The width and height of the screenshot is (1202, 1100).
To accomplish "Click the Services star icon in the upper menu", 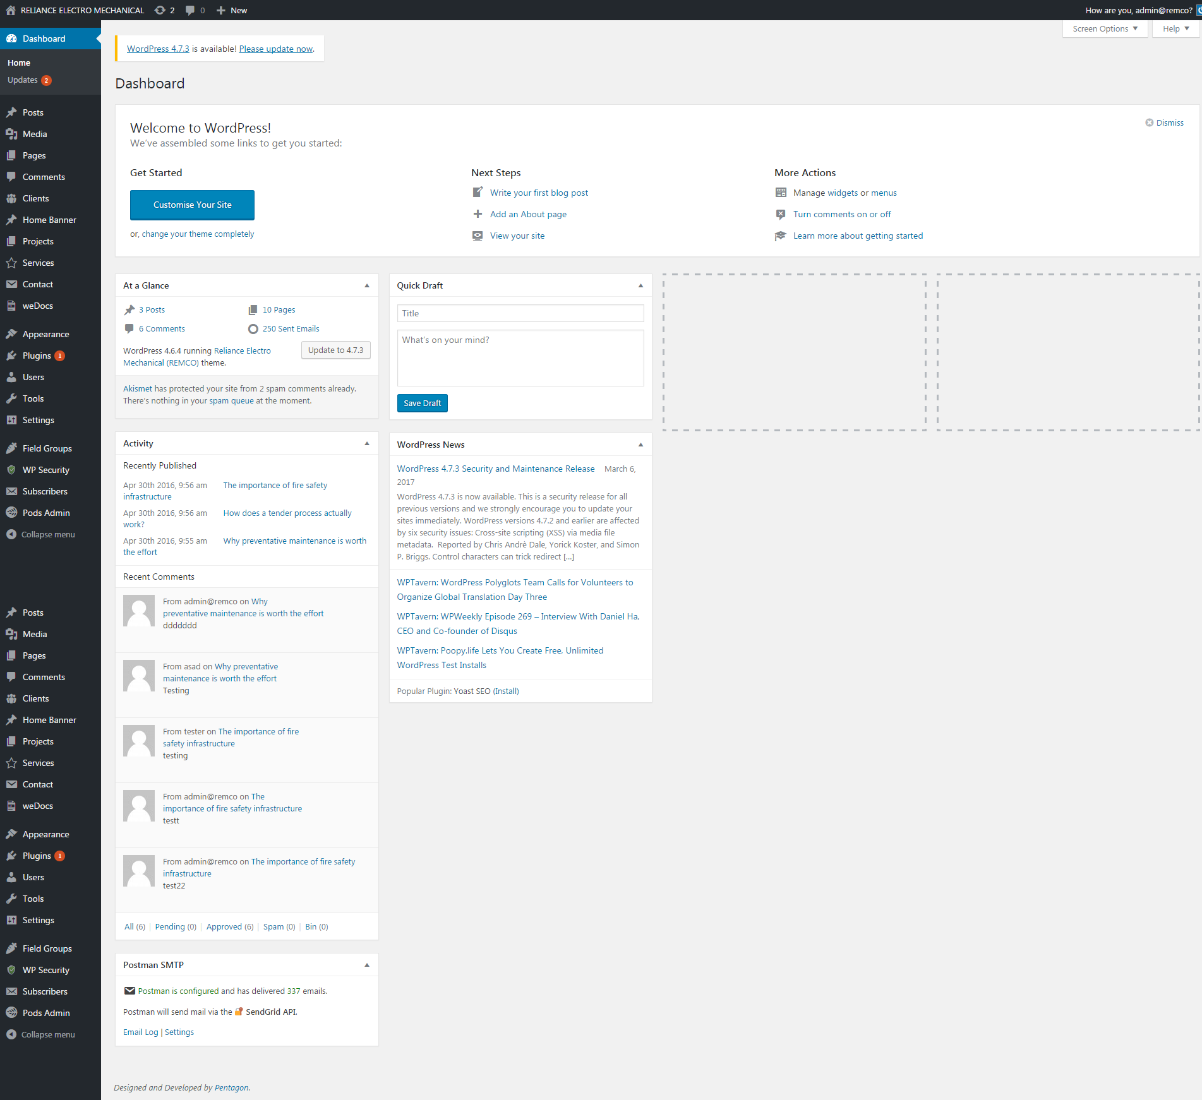I will [x=11, y=263].
